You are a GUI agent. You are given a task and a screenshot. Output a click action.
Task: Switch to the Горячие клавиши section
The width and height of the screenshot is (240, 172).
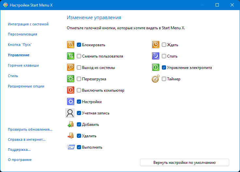point(23,65)
